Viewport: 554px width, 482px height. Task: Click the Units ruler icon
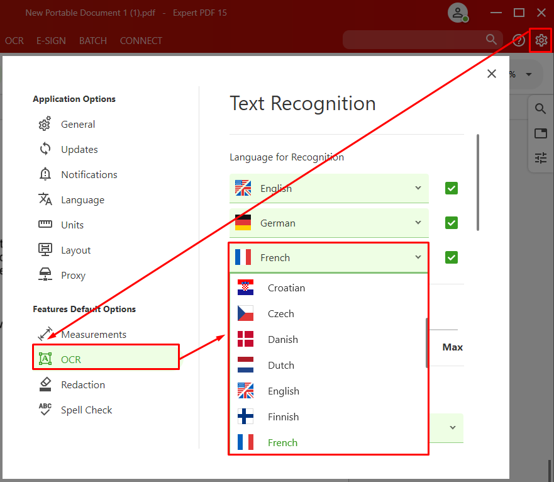pos(45,224)
